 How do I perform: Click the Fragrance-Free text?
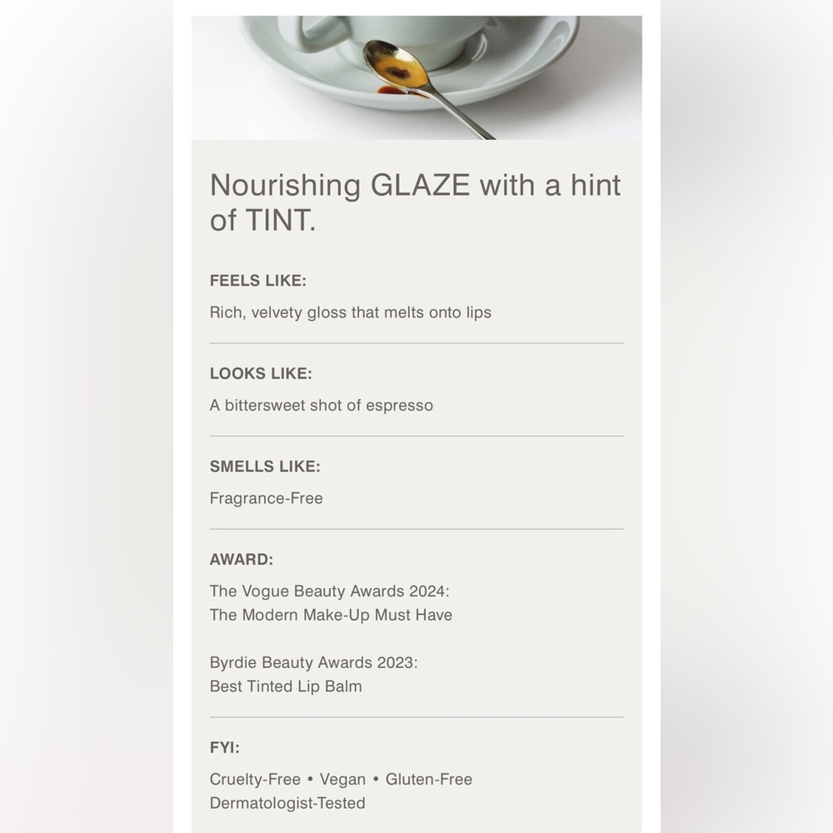(x=267, y=498)
